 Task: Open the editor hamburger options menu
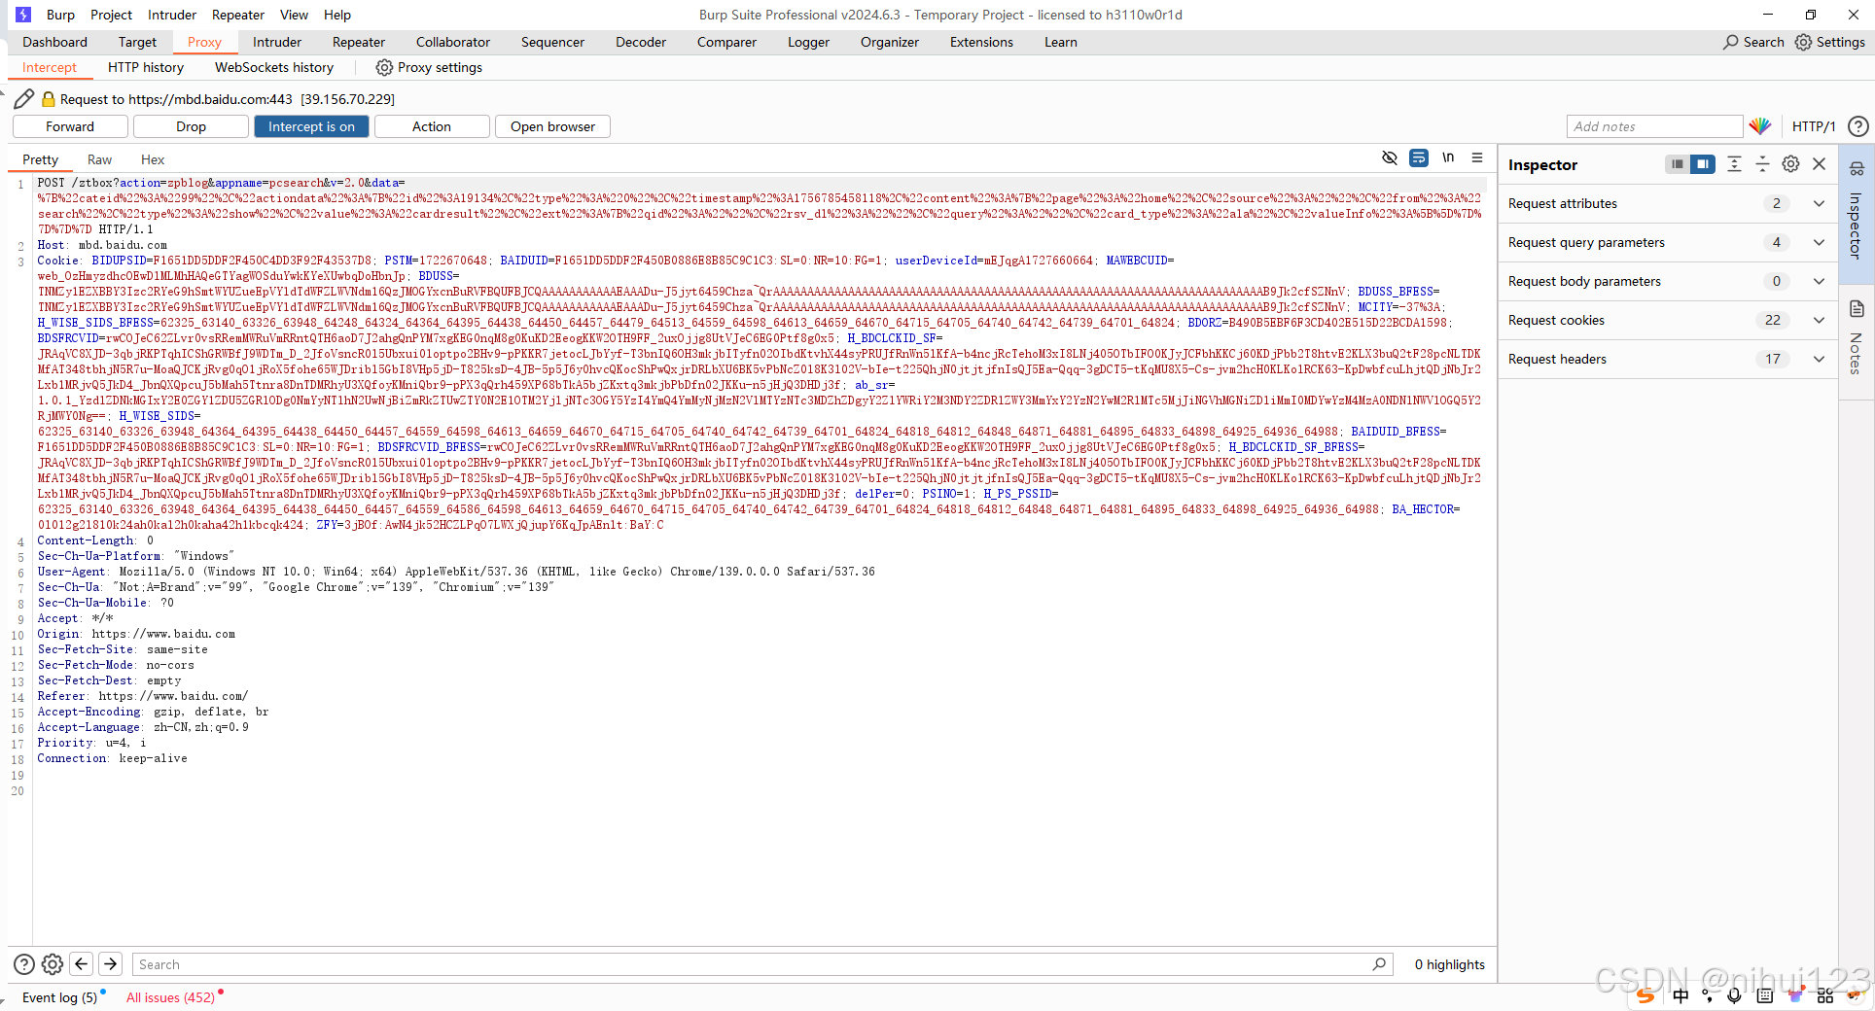coord(1477,157)
